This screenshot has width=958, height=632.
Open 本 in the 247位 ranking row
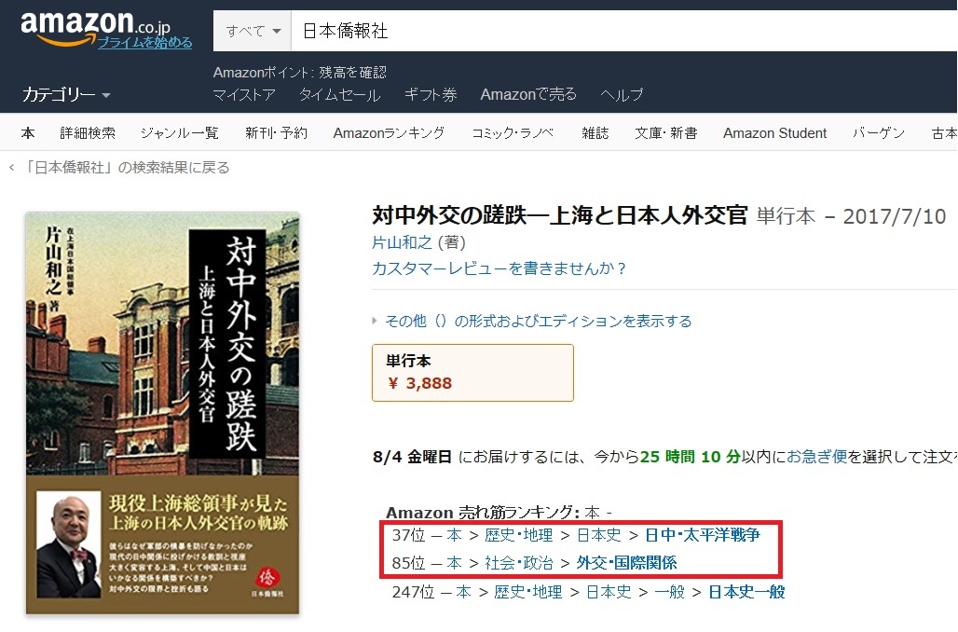(x=464, y=592)
